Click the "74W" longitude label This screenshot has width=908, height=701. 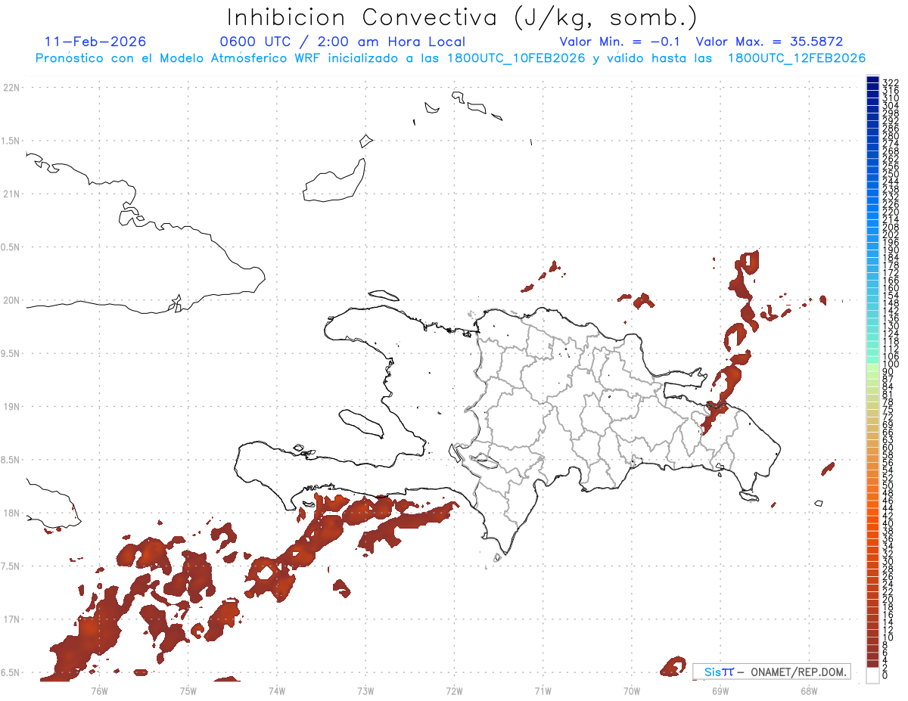[276, 690]
